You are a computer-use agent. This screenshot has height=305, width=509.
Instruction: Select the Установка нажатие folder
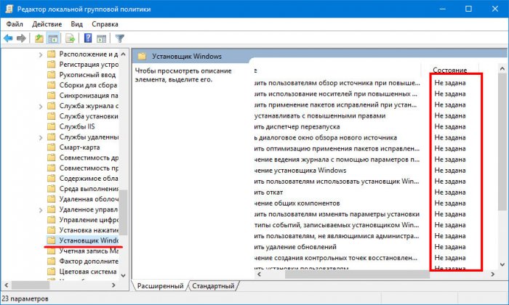pos(83,230)
